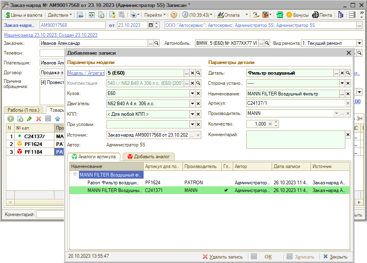This screenshot has width=367, height=263.
Task: Clear the Модель field with X
Action: [192, 73]
